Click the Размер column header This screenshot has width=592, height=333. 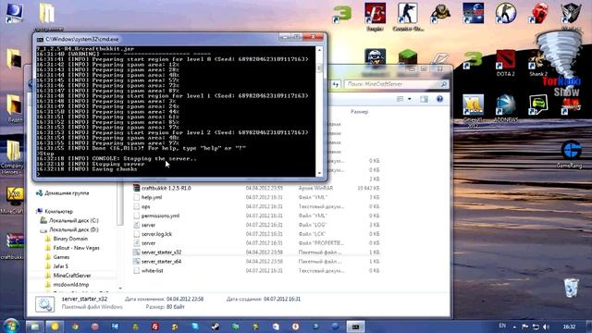click(359, 112)
